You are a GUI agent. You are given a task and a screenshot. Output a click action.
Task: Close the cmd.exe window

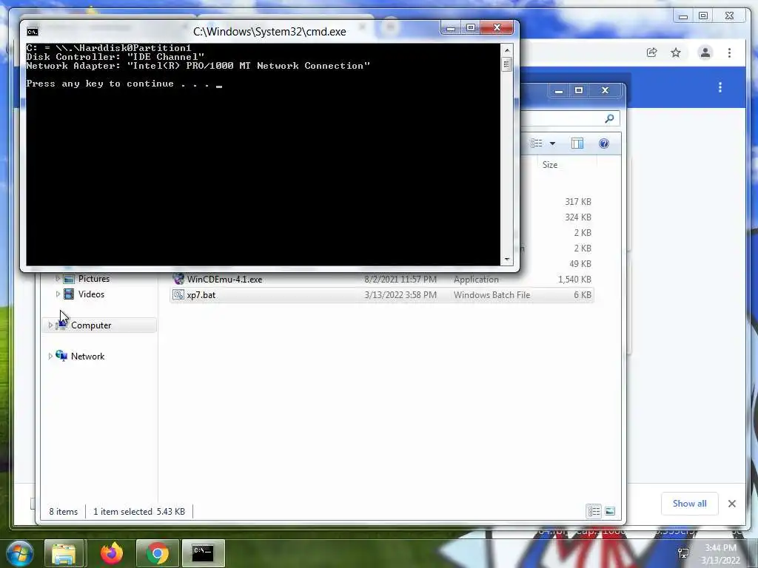point(497,28)
